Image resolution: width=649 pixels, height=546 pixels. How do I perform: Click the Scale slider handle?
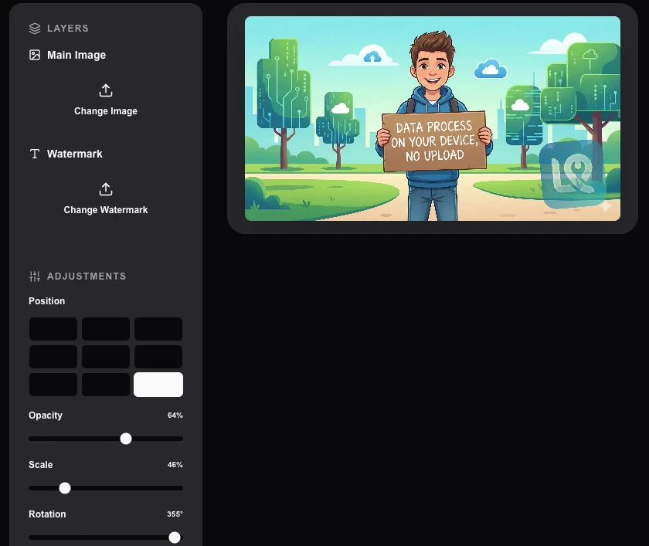(x=65, y=488)
